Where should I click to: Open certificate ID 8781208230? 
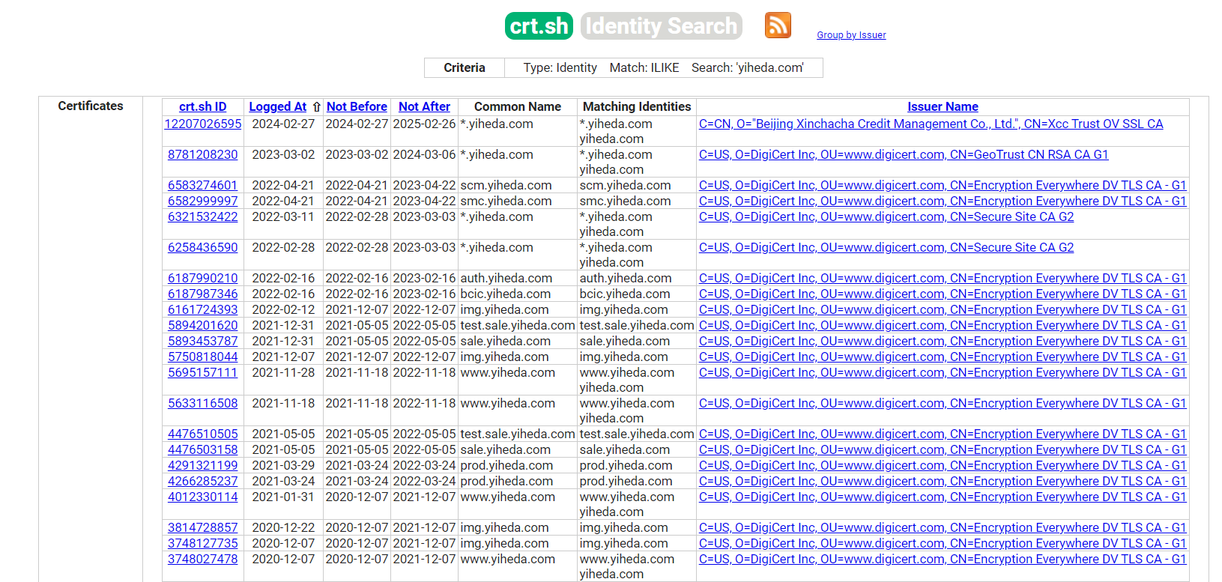(203, 155)
